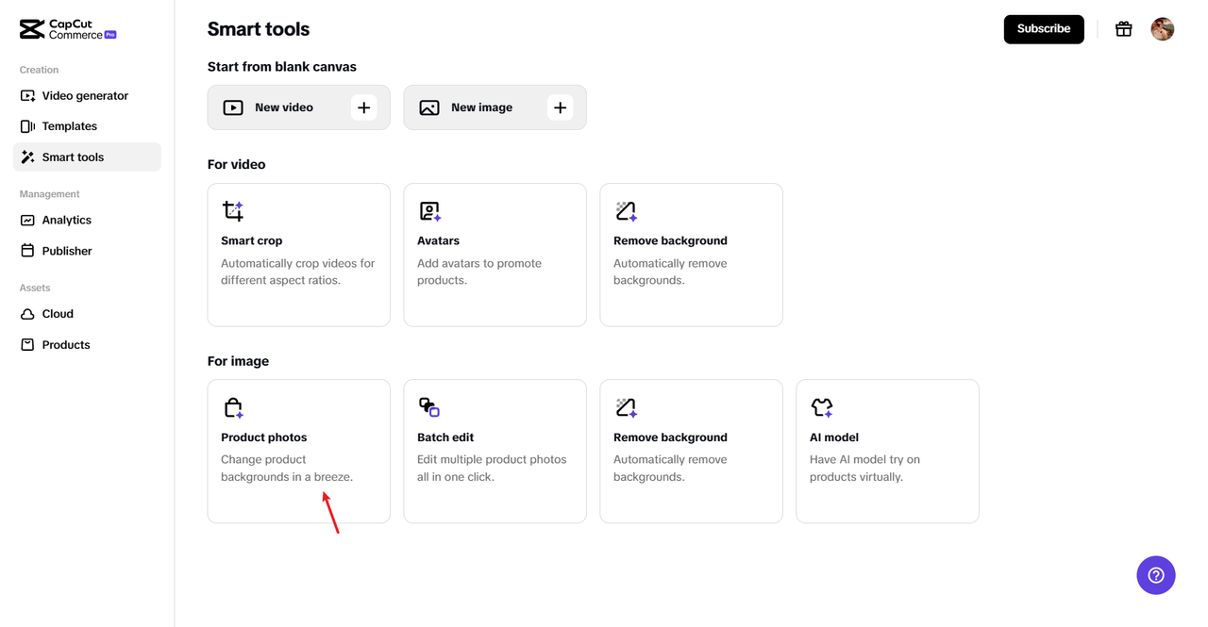Click the plus icon on New image

click(560, 107)
